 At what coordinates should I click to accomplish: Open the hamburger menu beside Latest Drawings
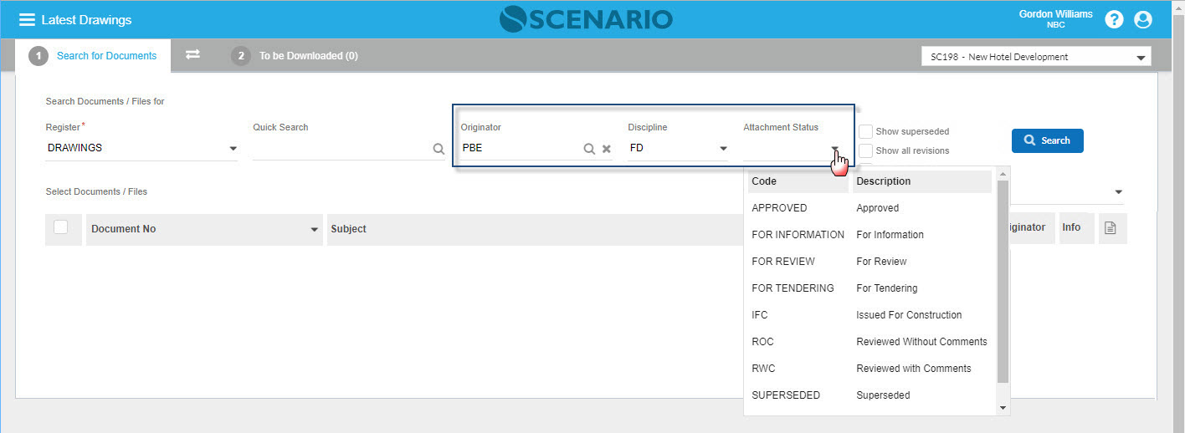[27, 19]
